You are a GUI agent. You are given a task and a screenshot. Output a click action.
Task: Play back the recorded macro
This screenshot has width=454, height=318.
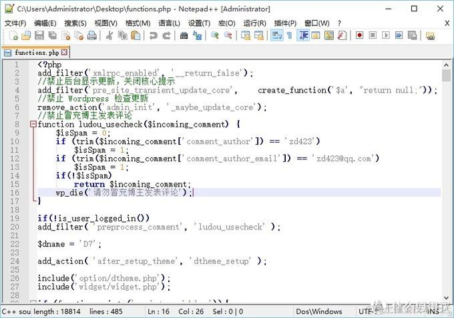(386, 35)
